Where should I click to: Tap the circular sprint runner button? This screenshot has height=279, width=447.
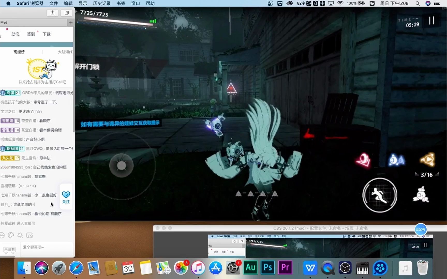[x=380, y=195]
